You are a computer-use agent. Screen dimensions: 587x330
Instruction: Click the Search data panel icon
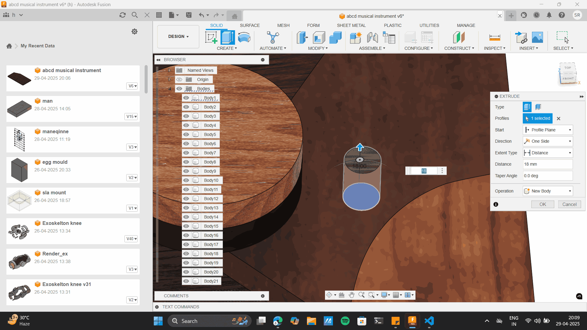pos(135,15)
